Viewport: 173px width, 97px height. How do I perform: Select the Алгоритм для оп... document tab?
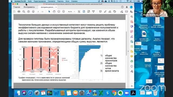click(48, 7)
